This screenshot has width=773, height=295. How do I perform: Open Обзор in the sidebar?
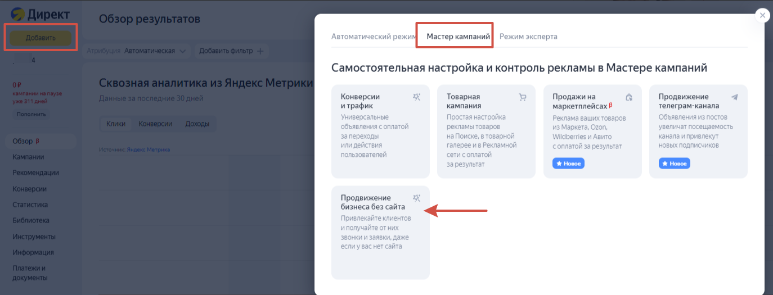(39, 141)
